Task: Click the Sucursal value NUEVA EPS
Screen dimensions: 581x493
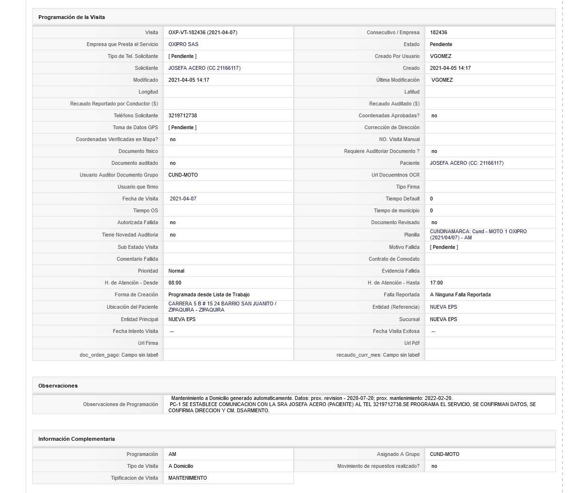Action: click(x=443, y=319)
